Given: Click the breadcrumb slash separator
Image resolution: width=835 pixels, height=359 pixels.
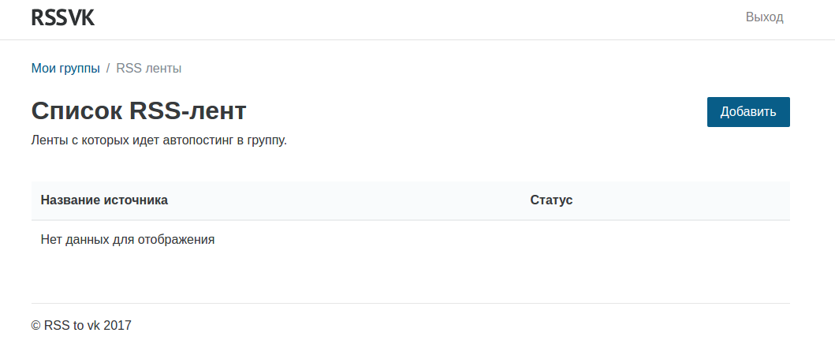Looking at the screenshot, I should [108, 69].
